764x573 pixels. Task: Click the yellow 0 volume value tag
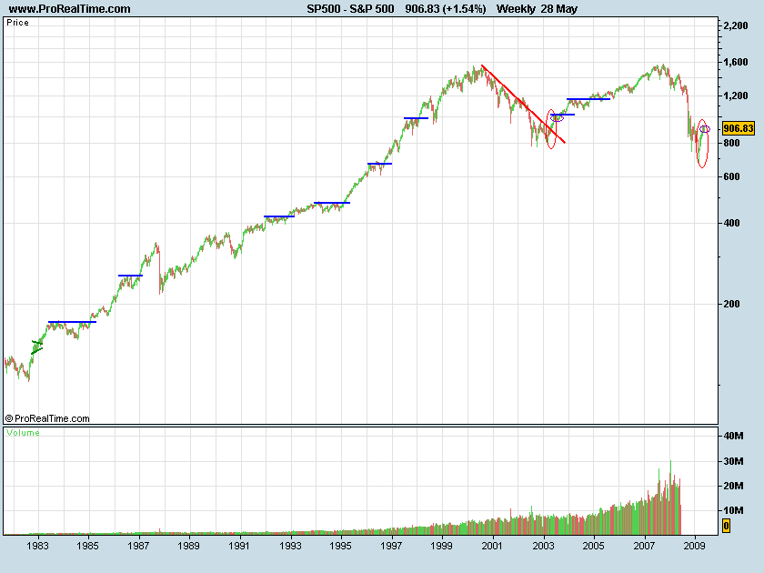[x=726, y=526]
